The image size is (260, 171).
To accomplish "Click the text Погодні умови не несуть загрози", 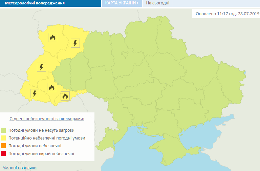I will coord(41,130).
